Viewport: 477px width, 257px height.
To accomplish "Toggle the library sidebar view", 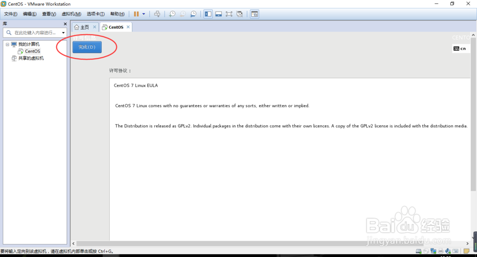I will click(208, 14).
